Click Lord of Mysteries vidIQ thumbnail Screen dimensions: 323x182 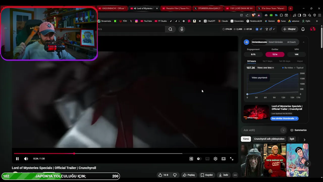pos(256,112)
